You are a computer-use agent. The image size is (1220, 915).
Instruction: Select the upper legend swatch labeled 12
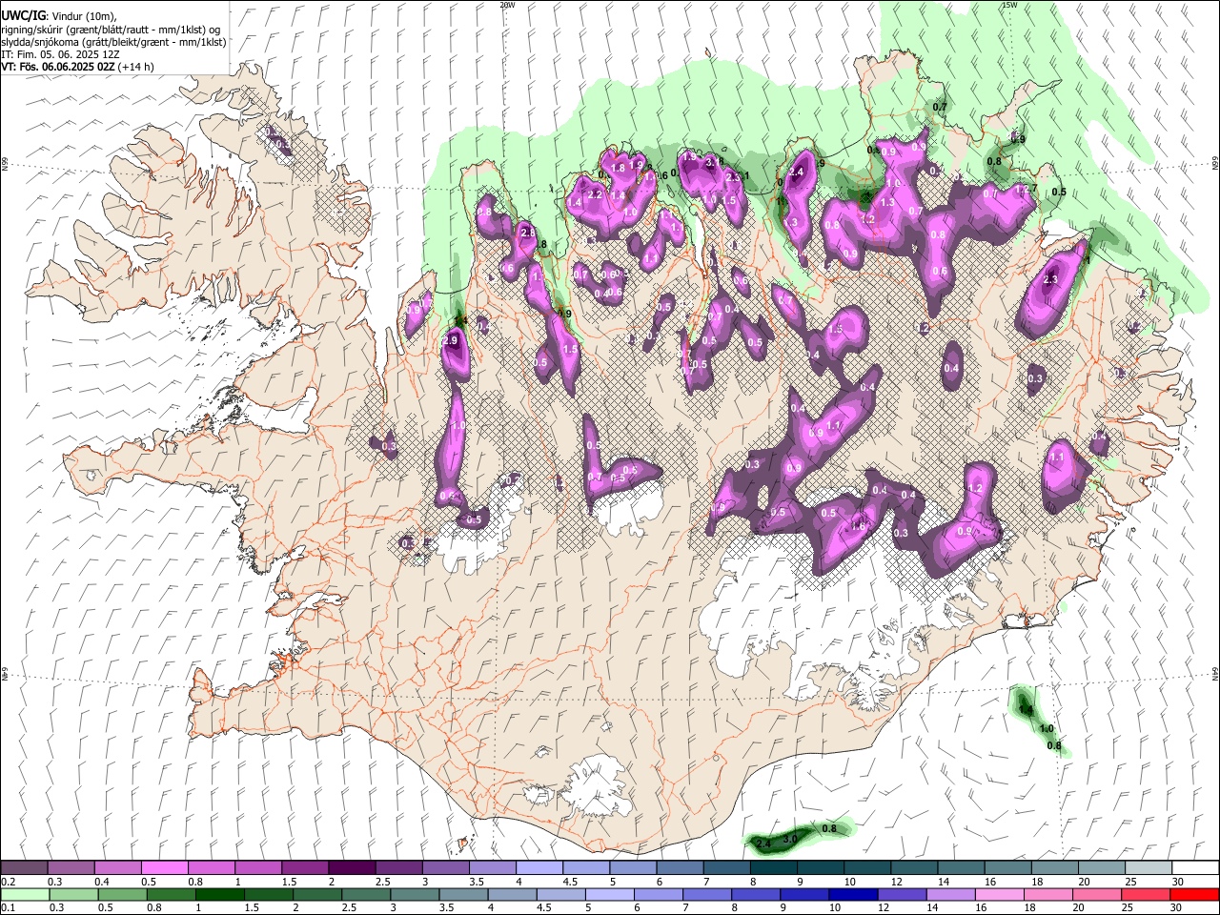(914, 867)
